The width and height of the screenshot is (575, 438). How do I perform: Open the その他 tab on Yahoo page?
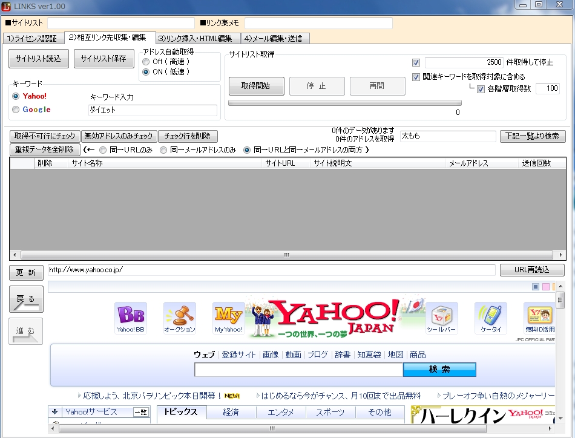[x=380, y=413]
